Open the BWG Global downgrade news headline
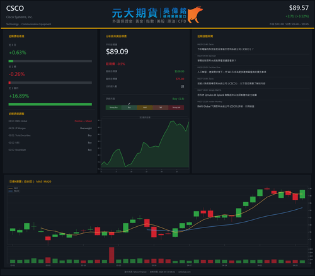 [x=226, y=106]
